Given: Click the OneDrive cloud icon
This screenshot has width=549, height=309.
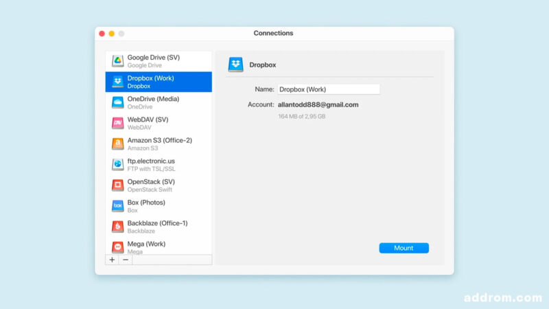Looking at the screenshot, I should tap(117, 102).
